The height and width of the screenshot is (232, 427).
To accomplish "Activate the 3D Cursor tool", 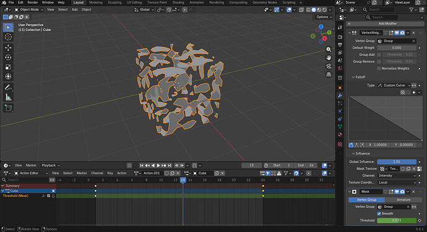I will (x=8, y=37).
